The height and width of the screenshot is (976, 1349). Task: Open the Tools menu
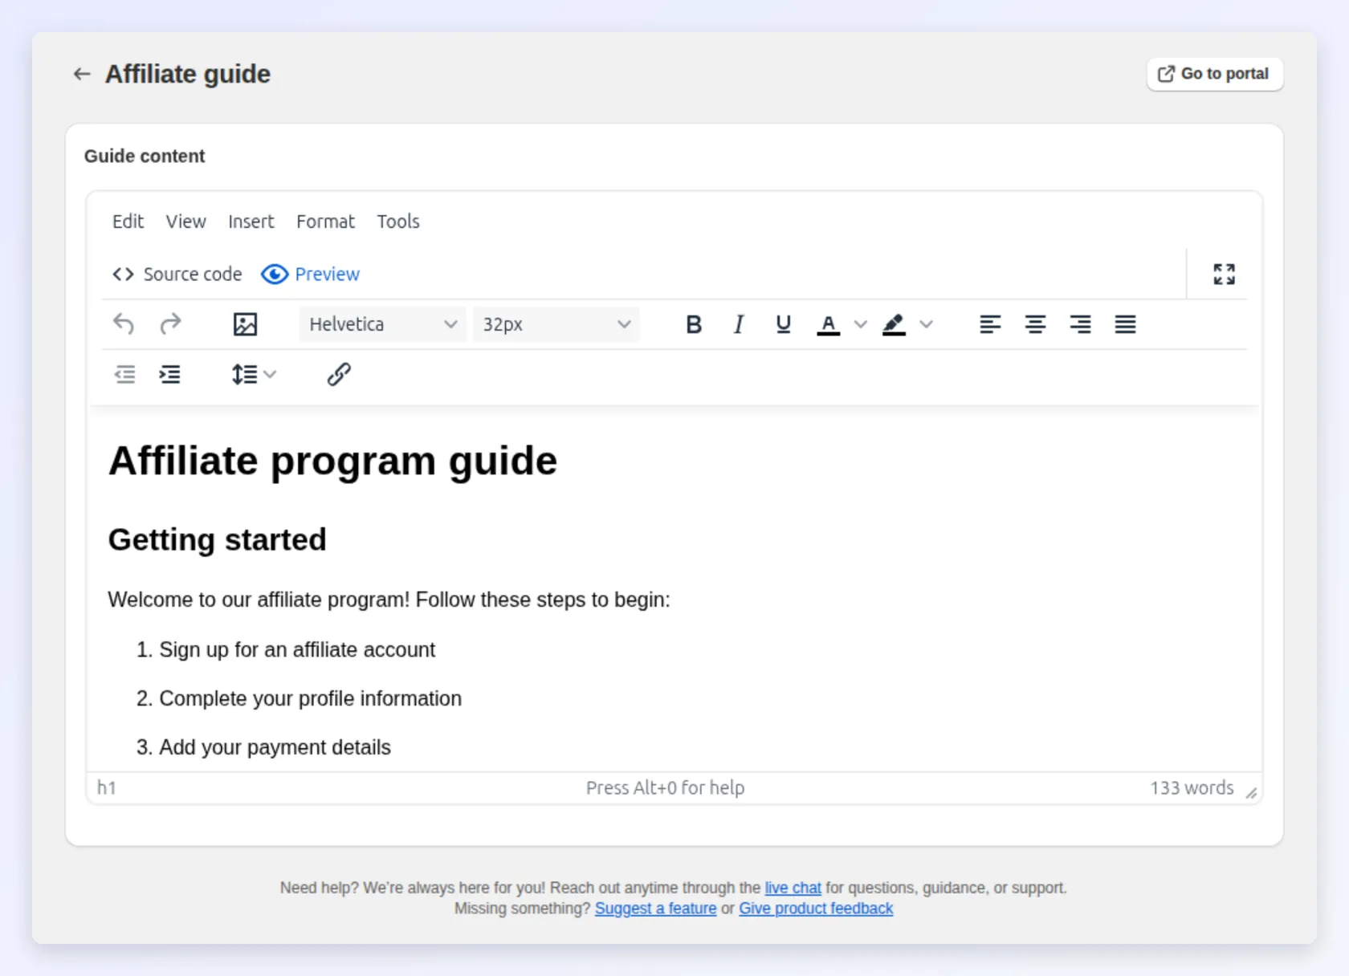click(x=398, y=222)
